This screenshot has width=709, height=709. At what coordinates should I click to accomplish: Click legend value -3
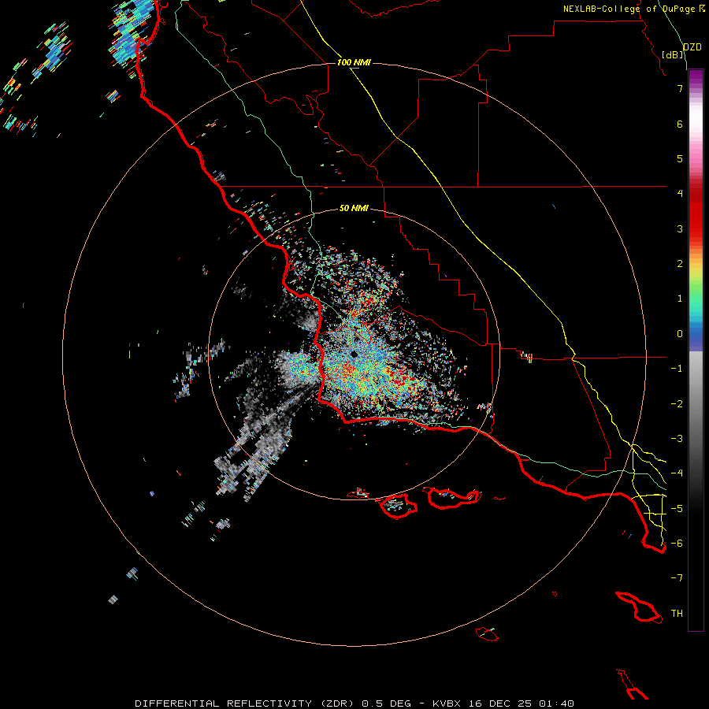pos(677,438)
